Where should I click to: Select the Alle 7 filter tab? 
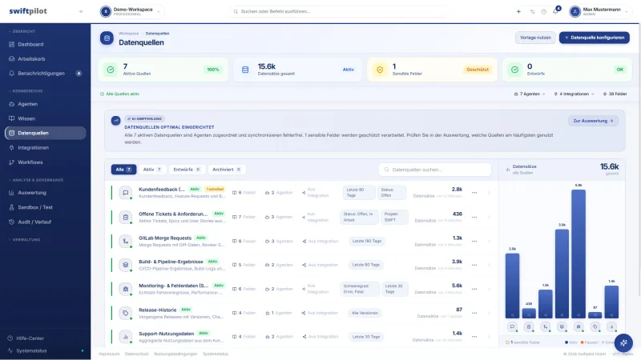pyautogui.click(x=123, y=170)
